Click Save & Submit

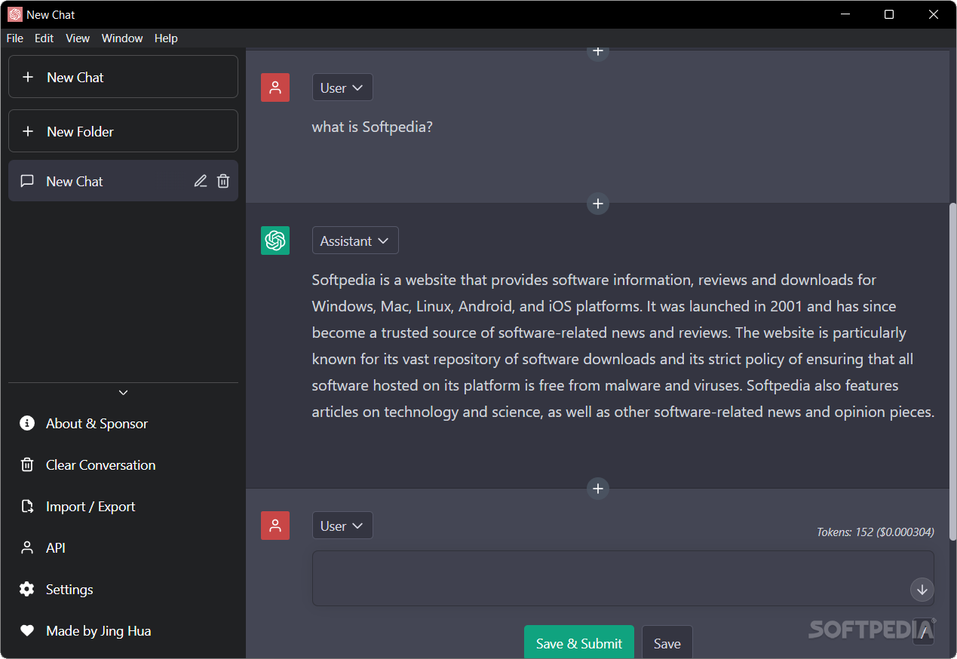click(579, 642)
